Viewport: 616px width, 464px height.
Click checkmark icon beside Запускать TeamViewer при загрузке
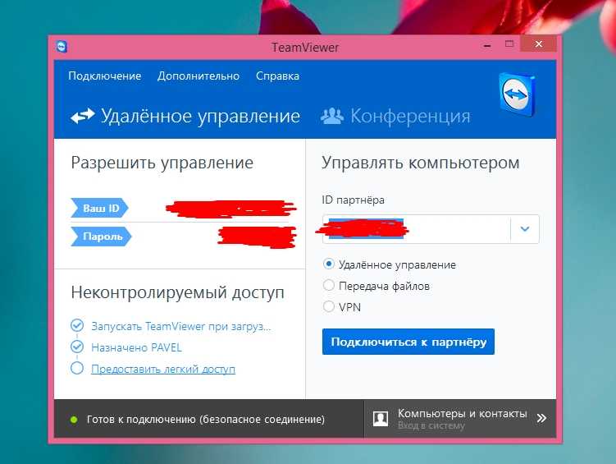click(x=77, y=325)
